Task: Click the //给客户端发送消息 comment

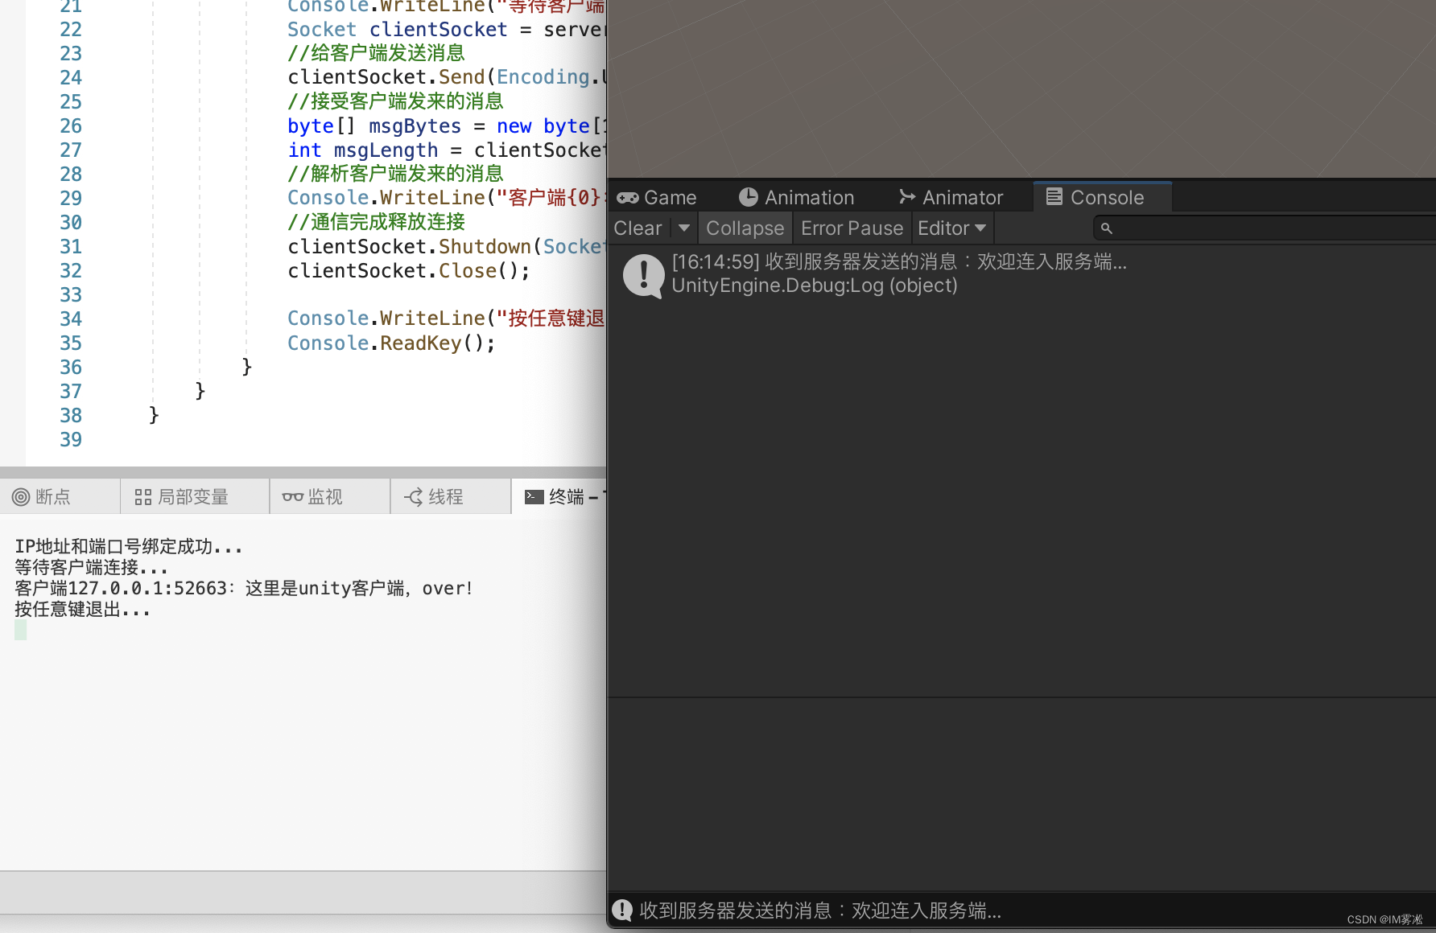Action: click(x=377, y=54)
